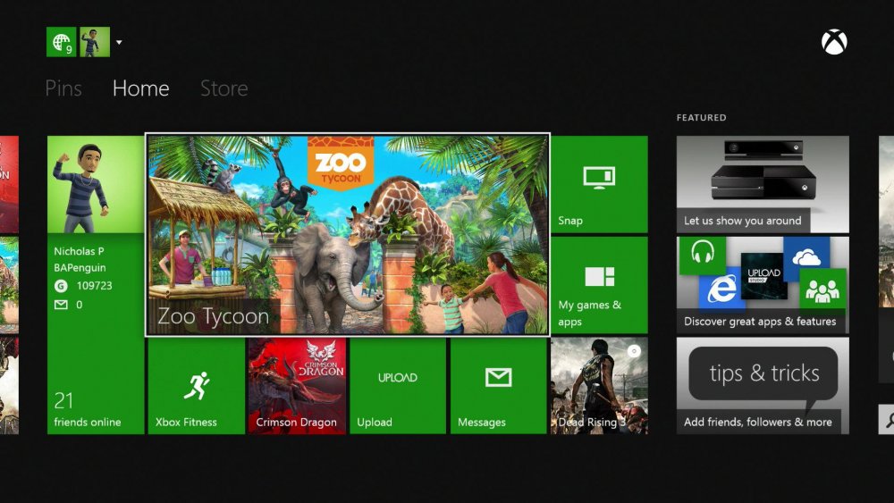The image size is (894, 503).
Task: Open "Let us show you around" tile
Action: click(763, 184)
